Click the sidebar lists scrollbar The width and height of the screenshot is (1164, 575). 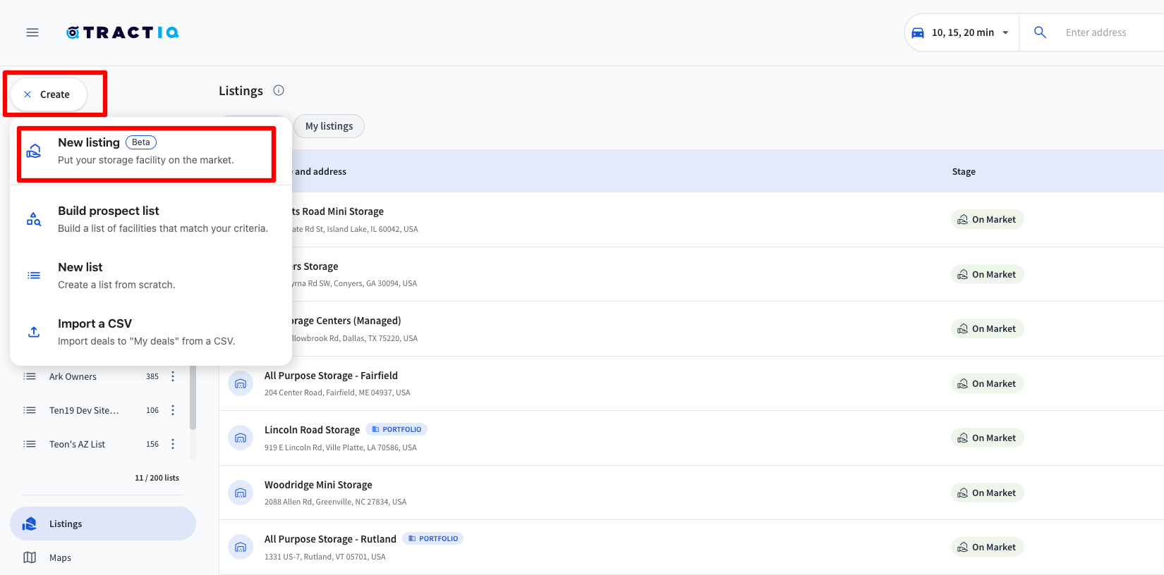193,397
